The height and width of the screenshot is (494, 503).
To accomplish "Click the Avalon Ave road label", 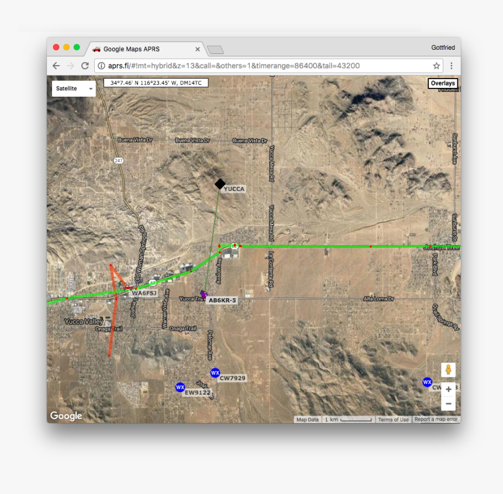I will pyautogui.click(x=219, y=271).
